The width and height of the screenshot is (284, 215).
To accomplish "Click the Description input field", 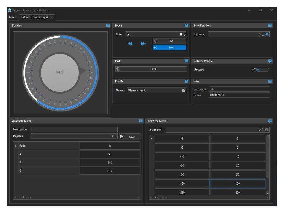I will (74, 130).
